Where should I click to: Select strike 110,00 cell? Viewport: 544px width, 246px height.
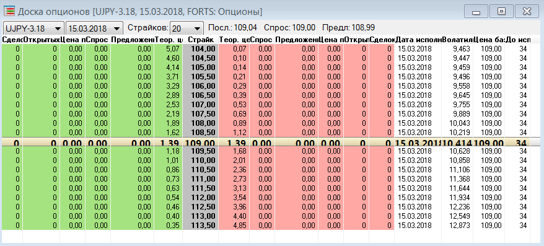[200, 160]
